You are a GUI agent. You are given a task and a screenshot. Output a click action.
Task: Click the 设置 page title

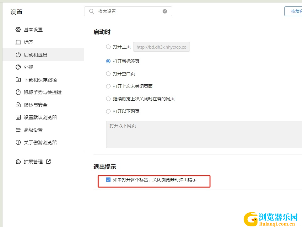[x=16, y=12]
